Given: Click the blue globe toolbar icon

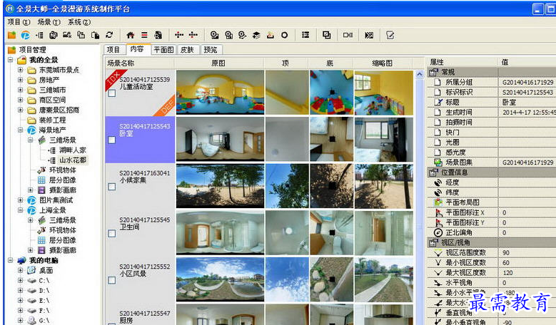Looking at the screenshot, I should click(25, 35).
